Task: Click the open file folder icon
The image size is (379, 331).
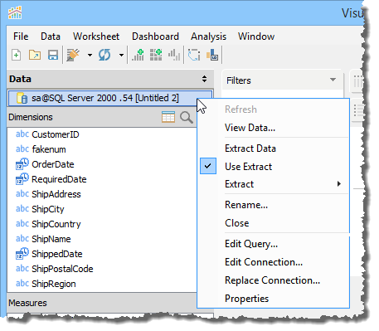Action: 35,55
